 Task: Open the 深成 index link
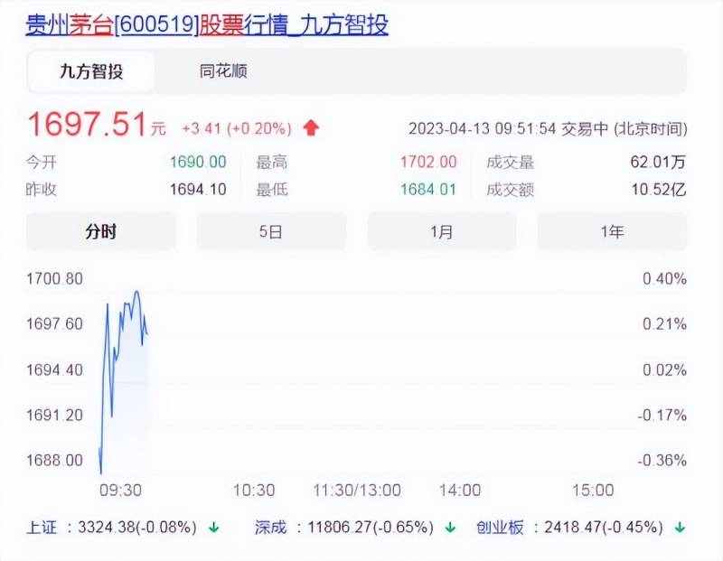[x=270, y=527]
